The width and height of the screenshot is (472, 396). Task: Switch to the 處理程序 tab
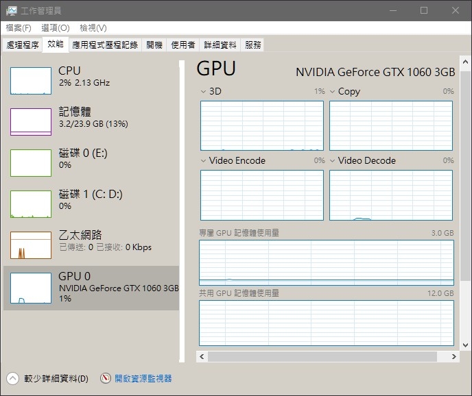tap(23, 45)
